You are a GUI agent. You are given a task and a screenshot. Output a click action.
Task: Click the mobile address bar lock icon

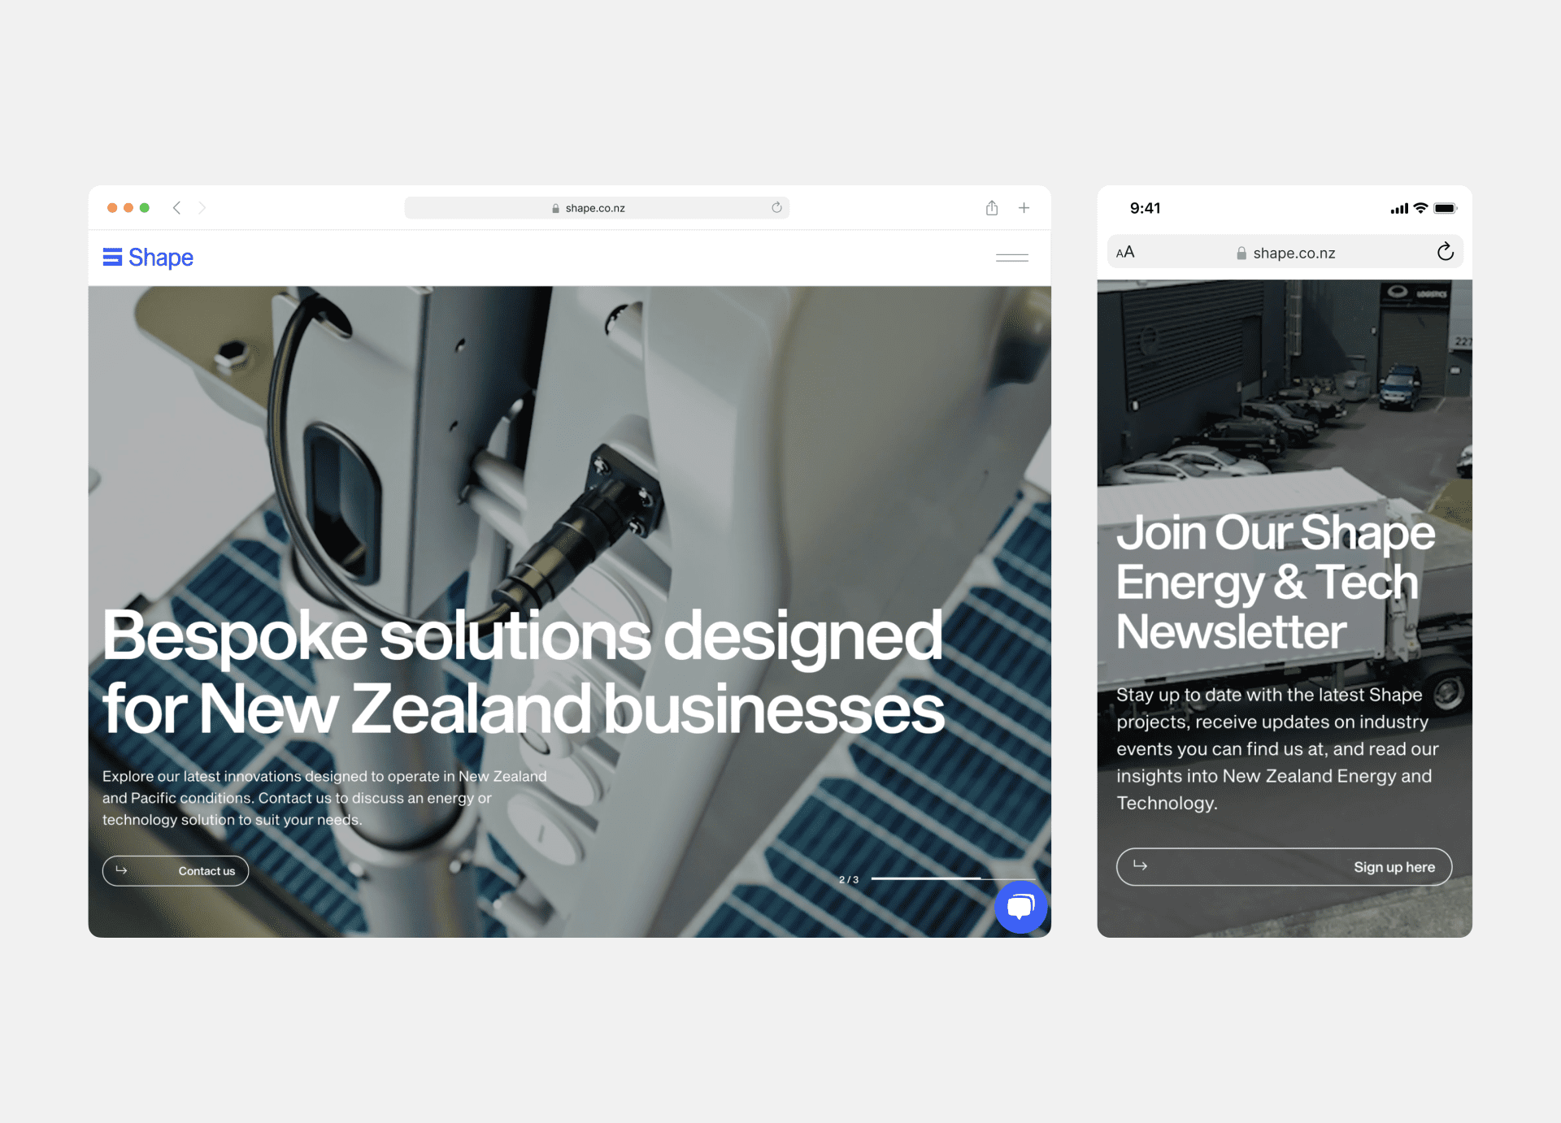coord(1241,254)
